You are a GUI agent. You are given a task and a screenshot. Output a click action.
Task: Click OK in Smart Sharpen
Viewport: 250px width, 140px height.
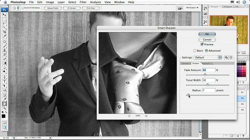click(207, 34)
